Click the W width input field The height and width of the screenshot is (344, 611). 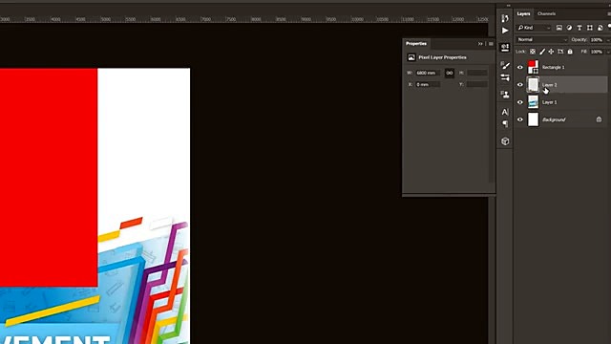click(428, 73)
